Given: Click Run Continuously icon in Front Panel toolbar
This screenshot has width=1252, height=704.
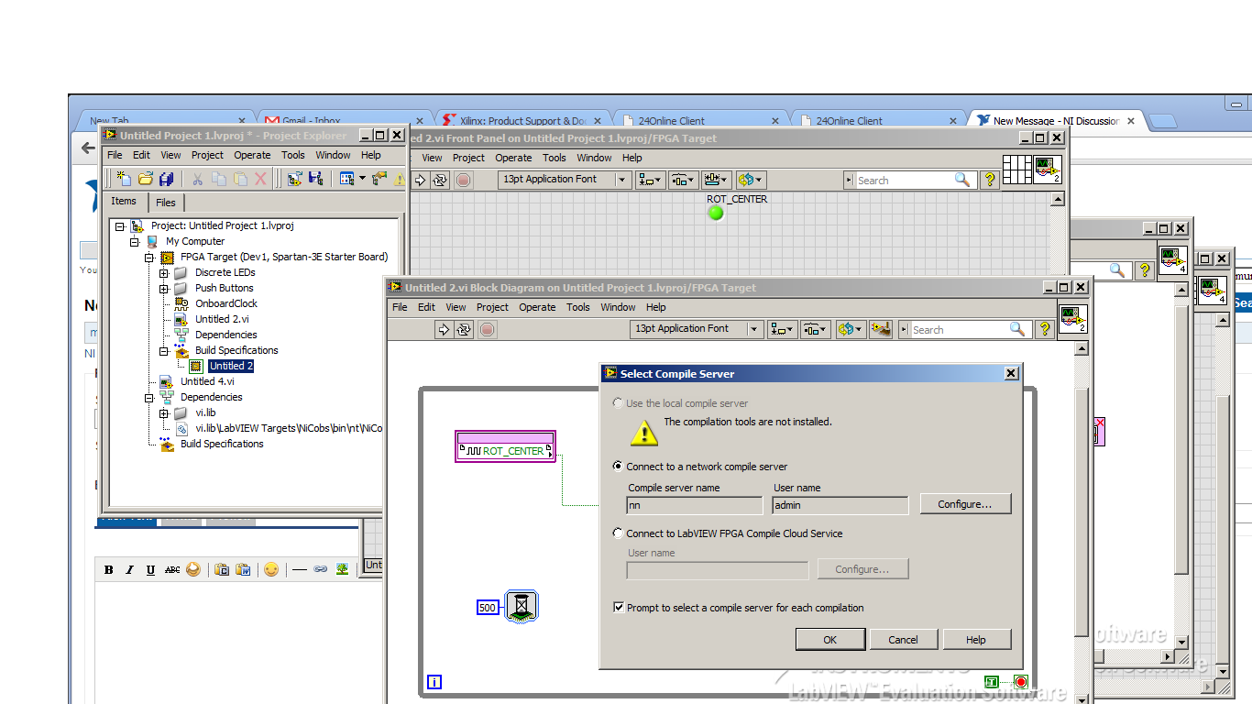Looking at the screenshot, I should click(x=440, y=180).
